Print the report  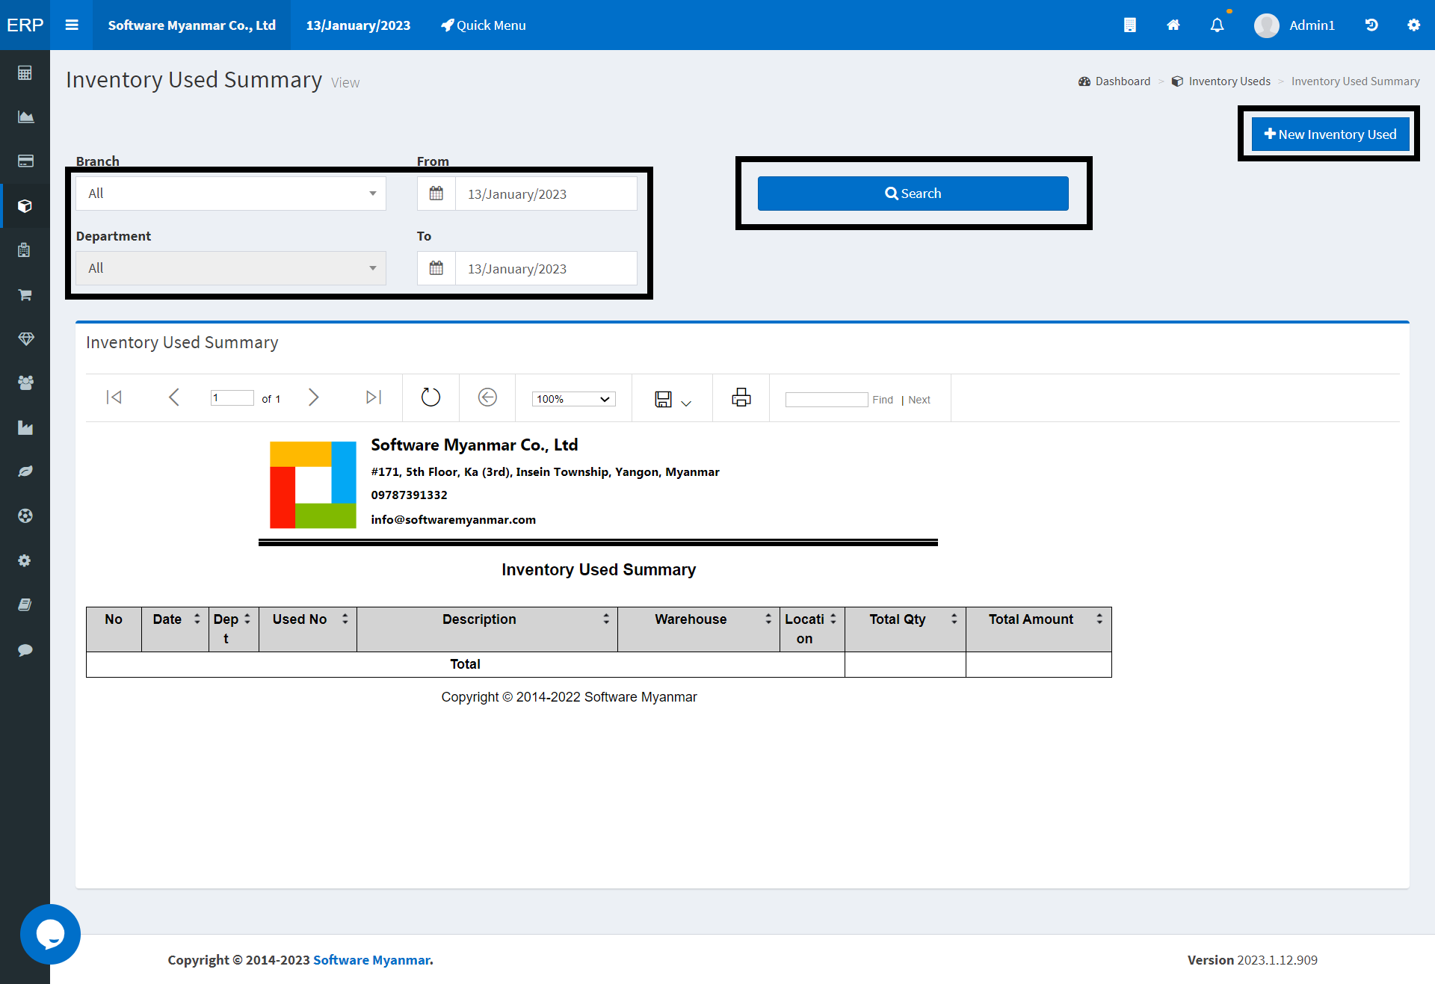tap(741, 397)
